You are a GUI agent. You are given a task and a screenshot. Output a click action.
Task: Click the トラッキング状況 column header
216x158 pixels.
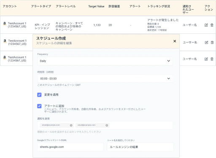(159, 6)
